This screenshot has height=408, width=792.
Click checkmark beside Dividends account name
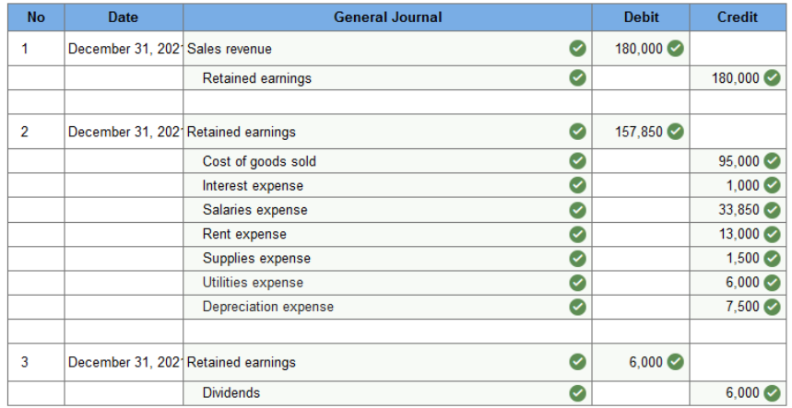[x=577, y=393]
